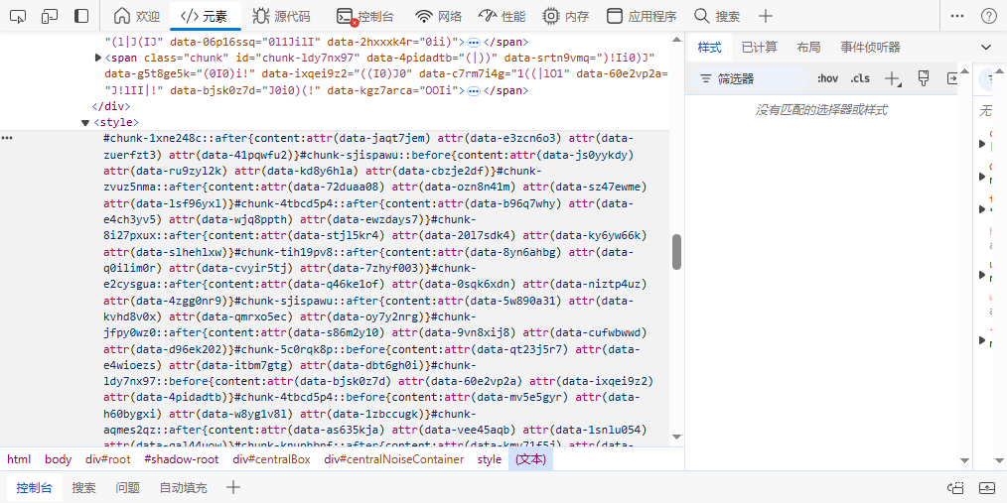
Task: Open the 应用程序 (Application) panel
Action: click(642, 16)
